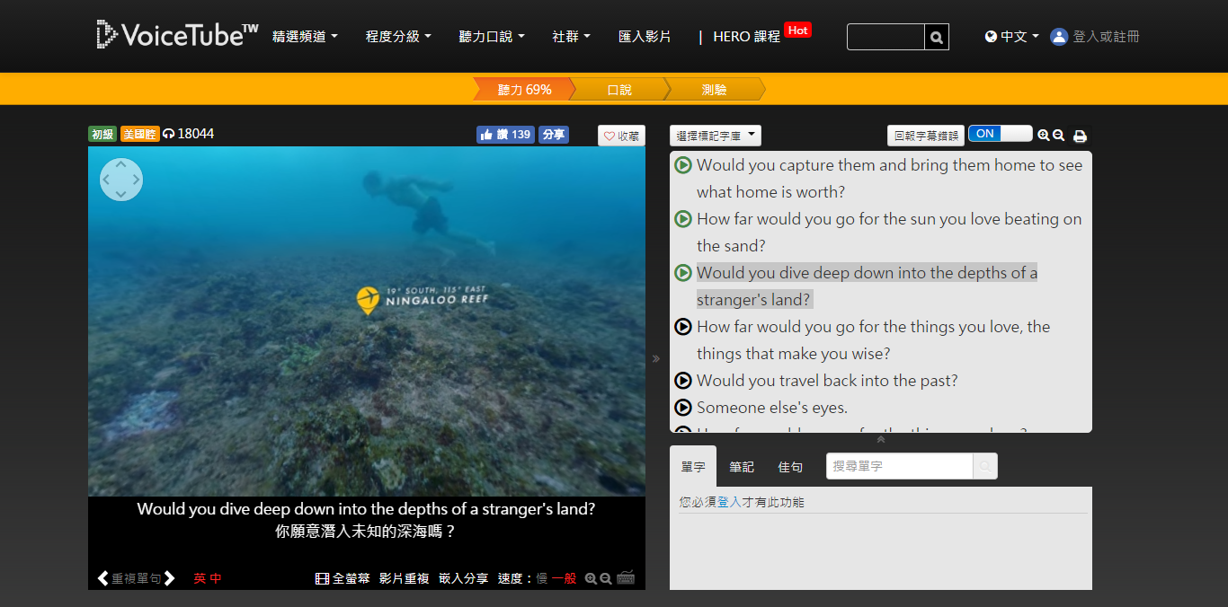This screenshot has width=1228, height=607.
Task: Open 匯入影片 menu item
Action: point(645,37)
